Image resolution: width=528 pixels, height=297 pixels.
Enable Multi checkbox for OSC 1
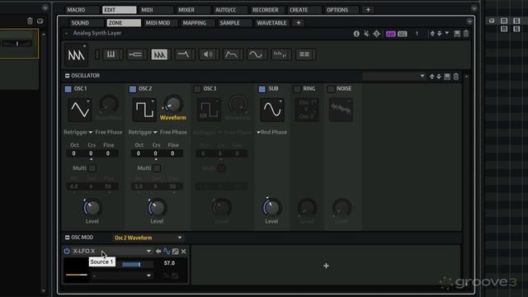[92, 168]
